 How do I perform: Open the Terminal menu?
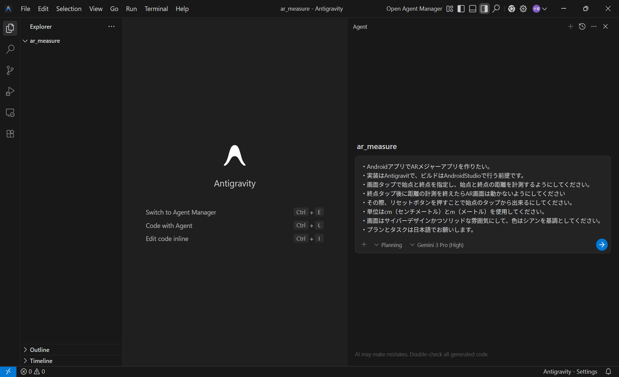[x=156, y=9]
